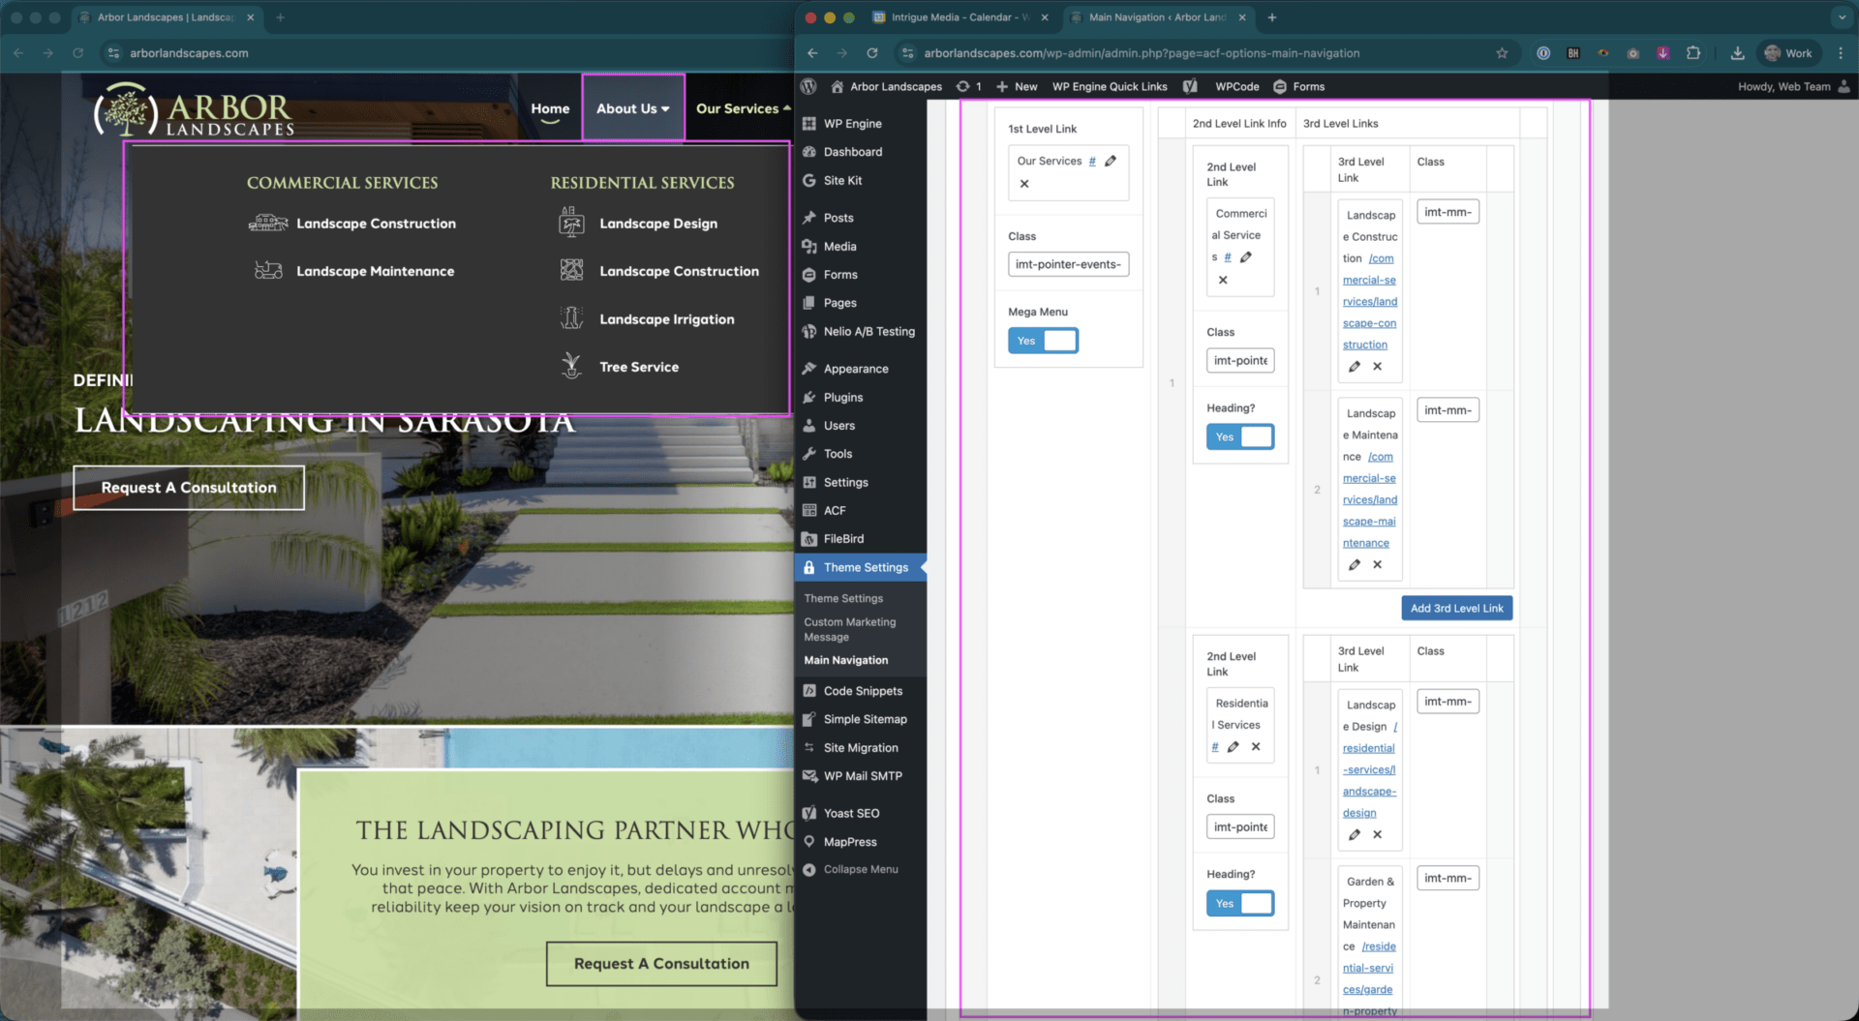
Task: Click the Add 3rd Level Link button
Action: [1456, 609]
